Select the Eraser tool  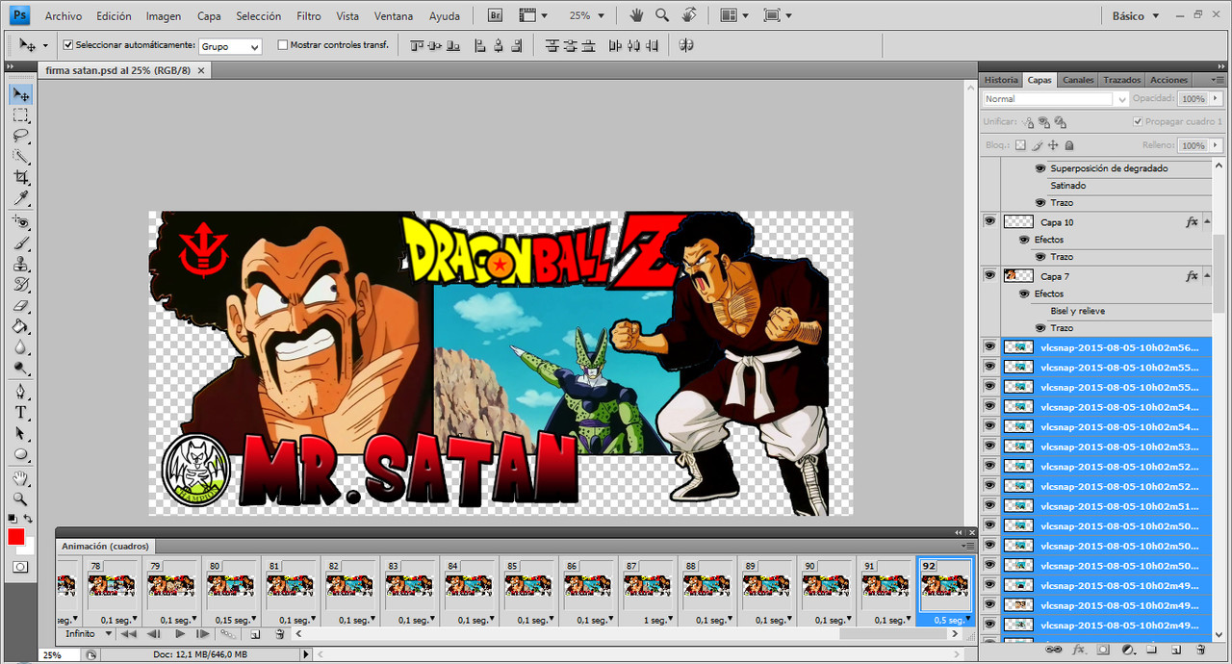(x=20, y=306)
